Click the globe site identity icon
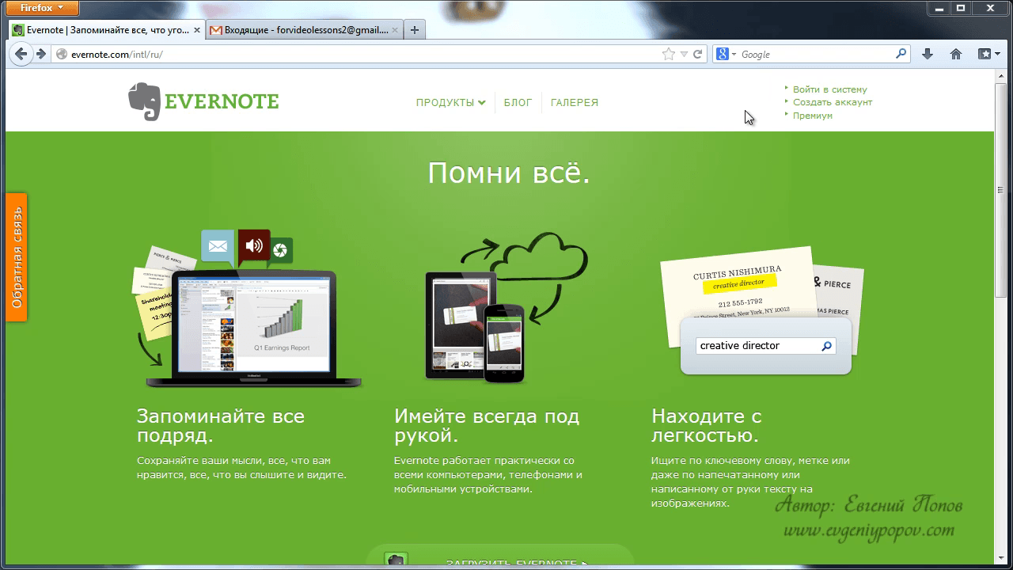Image resolution: width=1013 pixels, height=570 pixels. [x=62, y=55]
